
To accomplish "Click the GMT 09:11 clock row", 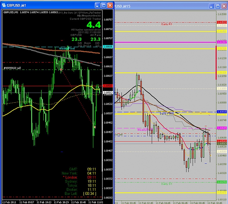I will click(x=82, y=169).
